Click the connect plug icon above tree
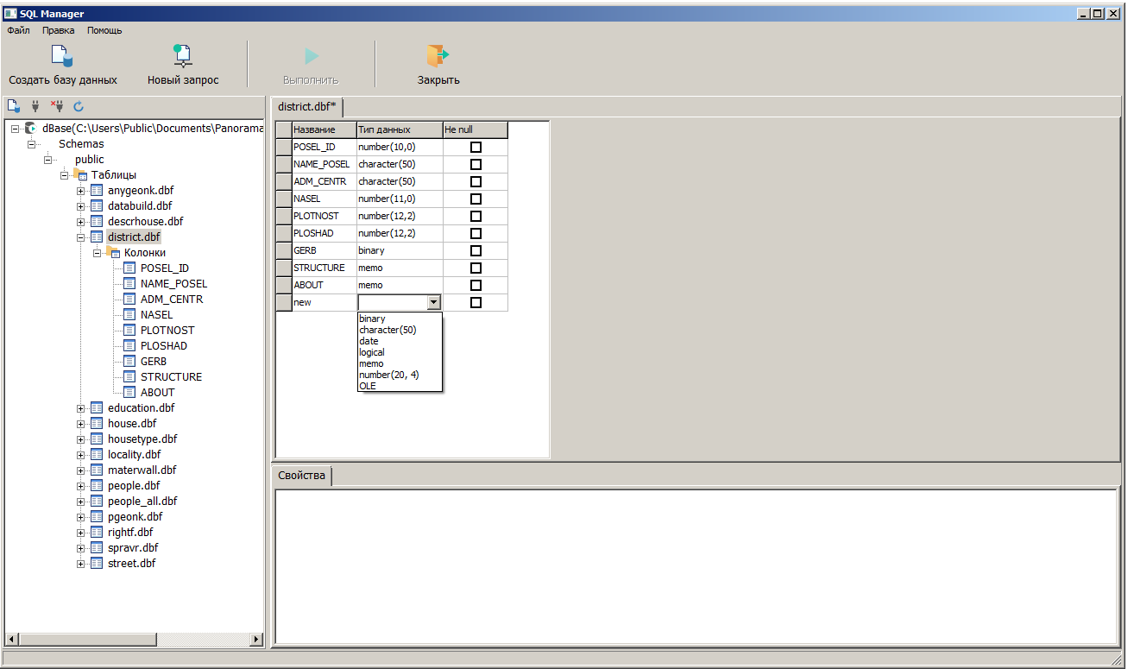This screenshot has height=669, width=1128. [35, 106]
